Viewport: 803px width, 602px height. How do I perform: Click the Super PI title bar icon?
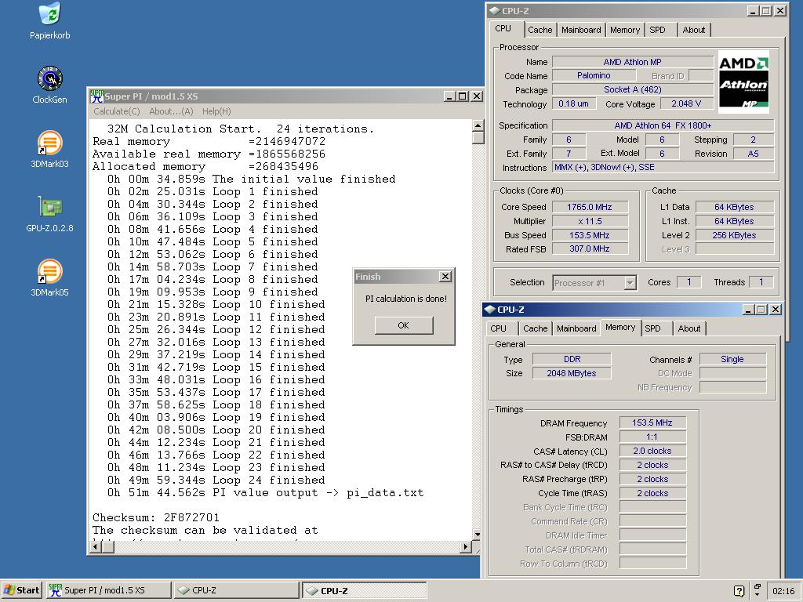[96, 96]
